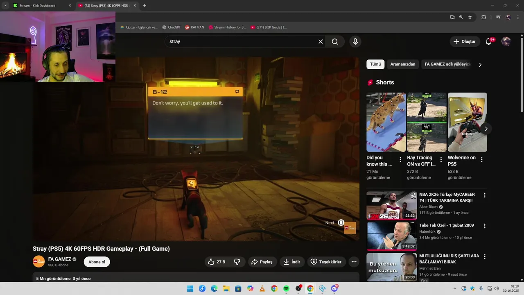Open FA GAMEZ channel avatar
This screenshot has height=295, width=524.
[x=38, y=261]
